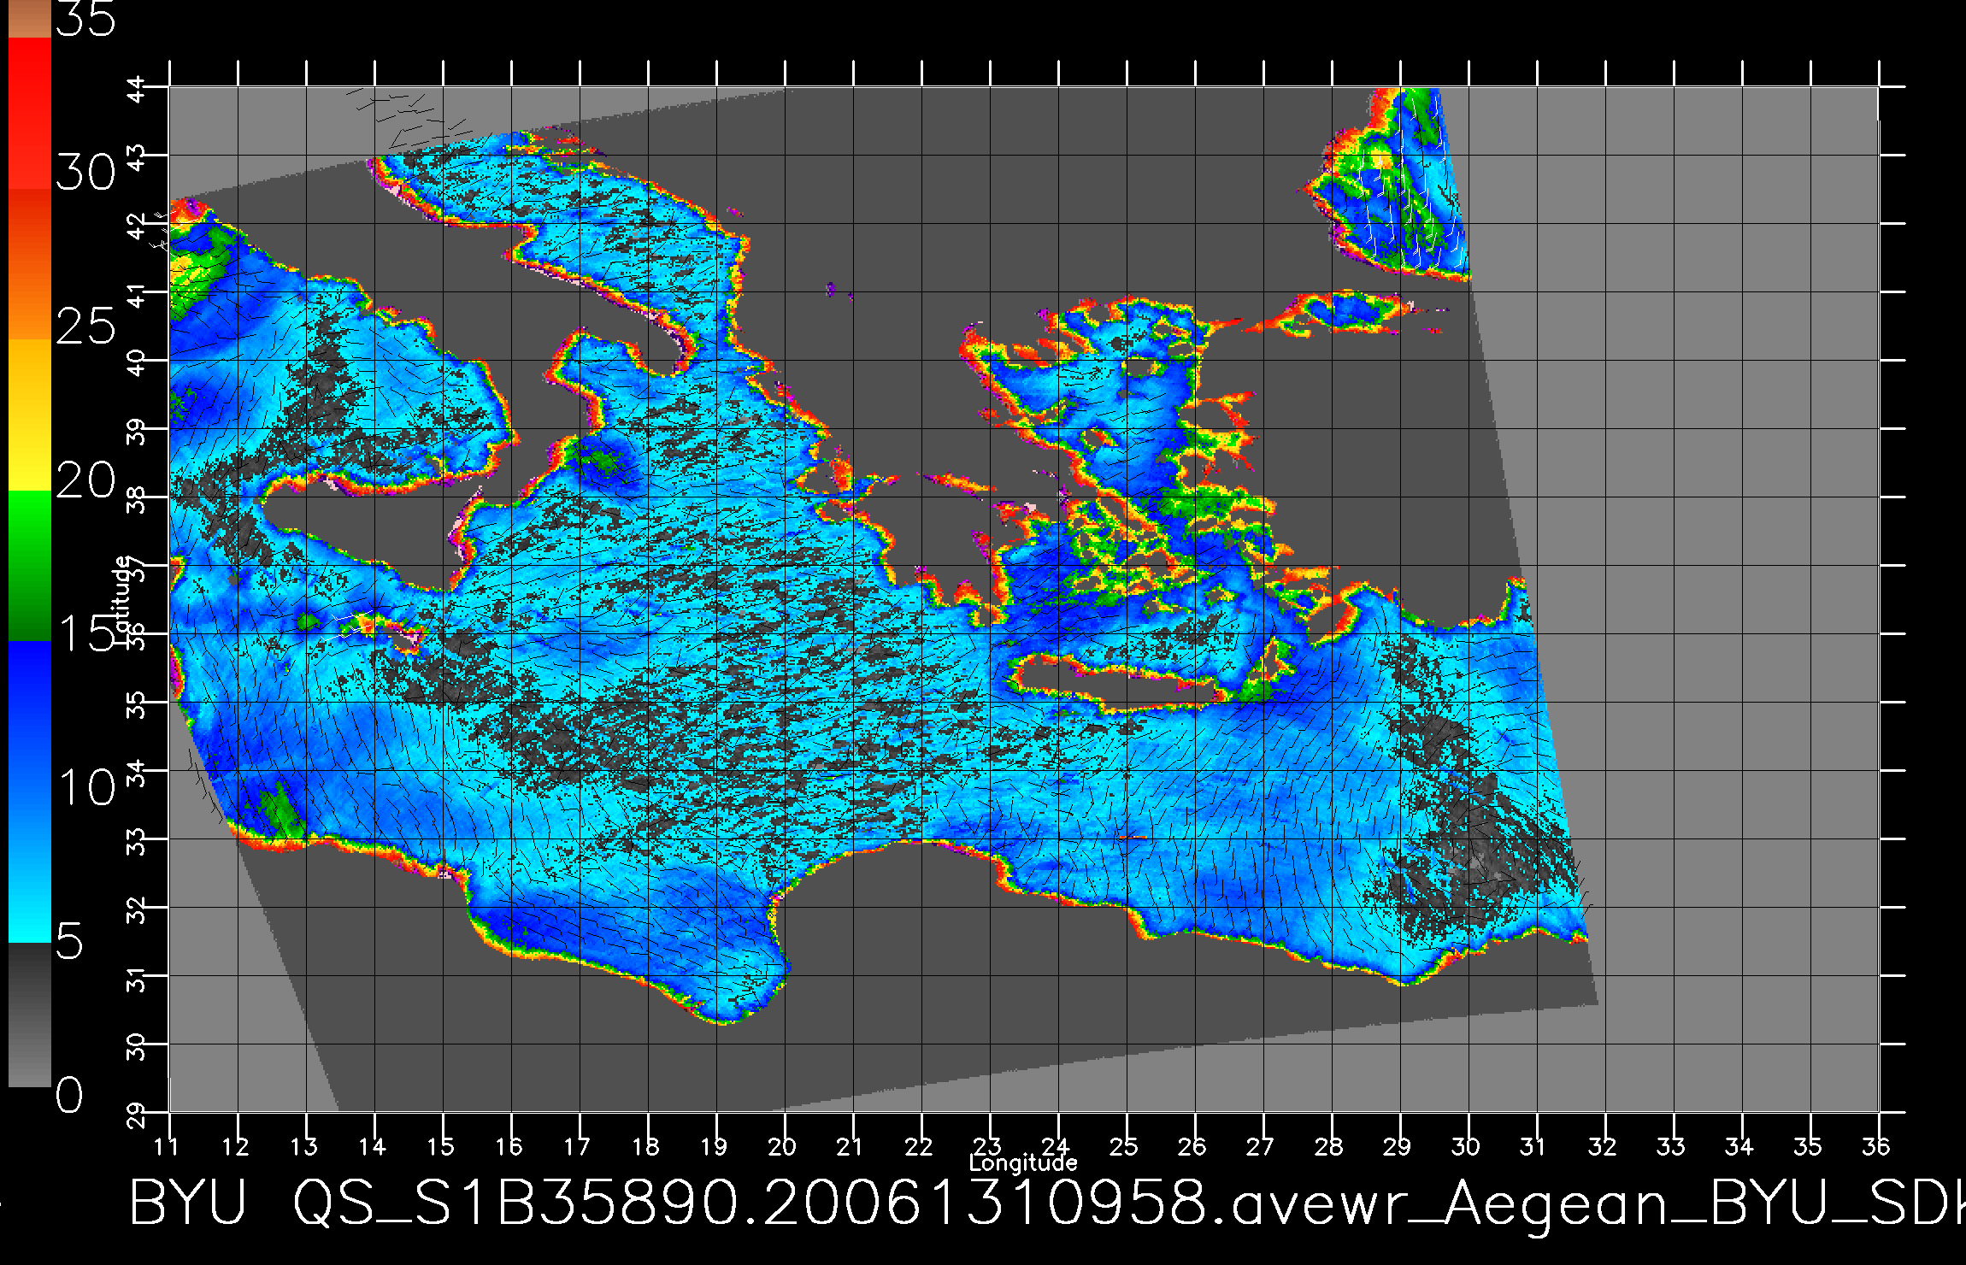Select longitude axis tick label 15
The width and height of the screenshot is (1966, 1265).
point(441,1146)
